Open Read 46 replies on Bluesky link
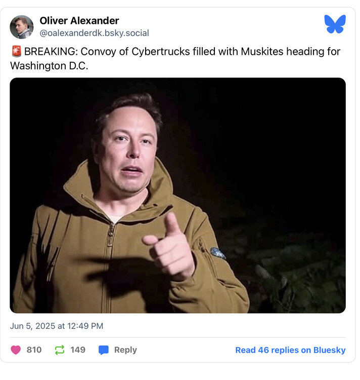 (290, 350)
